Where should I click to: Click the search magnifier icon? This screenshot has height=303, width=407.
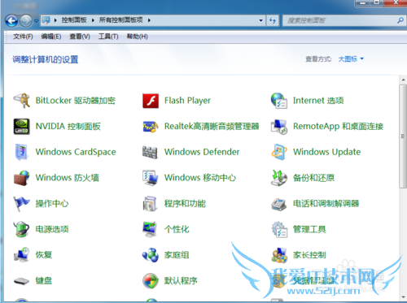pos(400,20)
